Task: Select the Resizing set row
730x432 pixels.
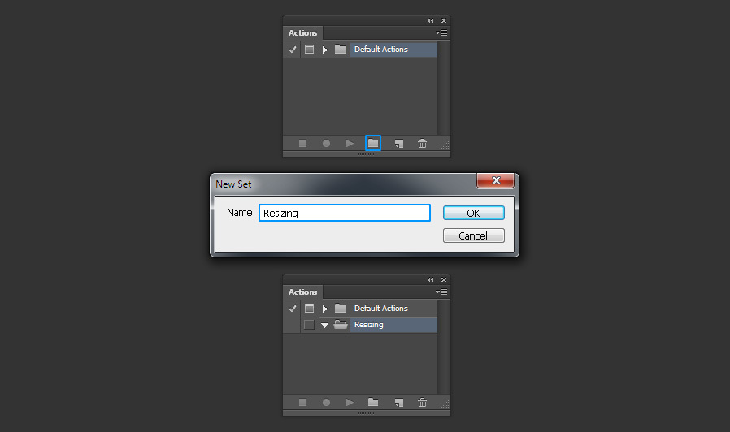Action: click(394, 325)
